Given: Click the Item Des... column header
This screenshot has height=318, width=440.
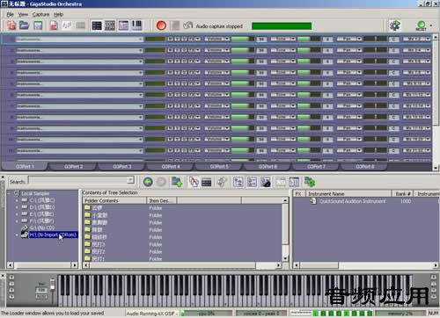Looking at the screenshot, I should tap(162, 200).
